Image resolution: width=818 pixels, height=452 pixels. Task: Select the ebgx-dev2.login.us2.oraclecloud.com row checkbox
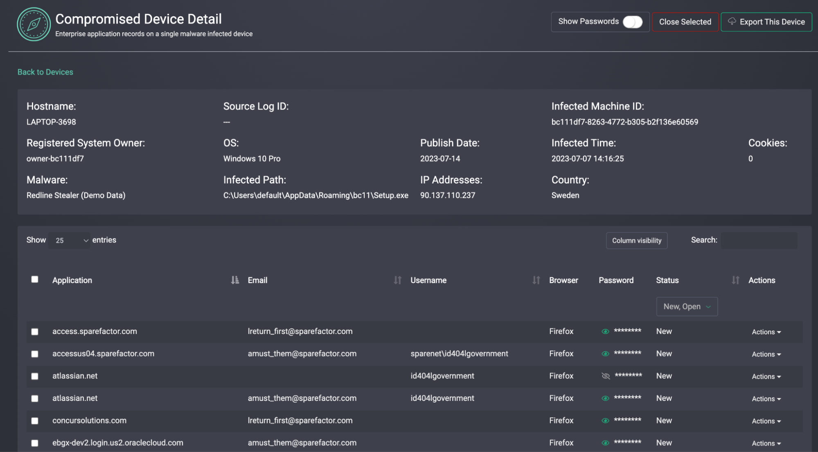(x=35, y=443)
